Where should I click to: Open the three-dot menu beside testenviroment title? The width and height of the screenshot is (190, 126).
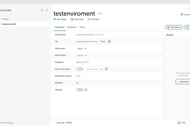(100, 14)
